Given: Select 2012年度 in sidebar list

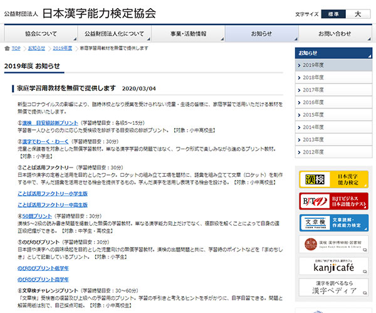Looking at the screenshot, I should tap(333, 152).
